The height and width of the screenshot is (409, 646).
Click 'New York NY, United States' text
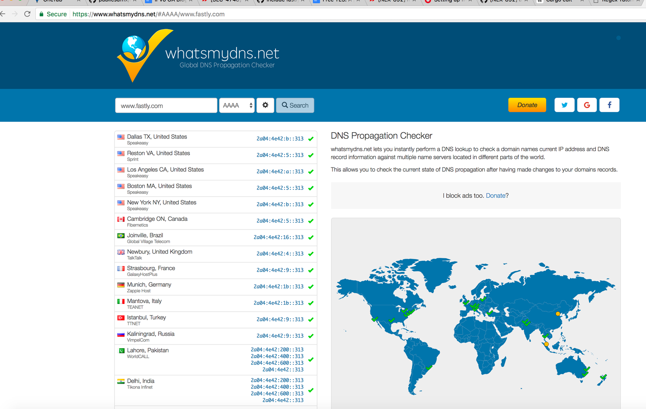coord(161,202)
